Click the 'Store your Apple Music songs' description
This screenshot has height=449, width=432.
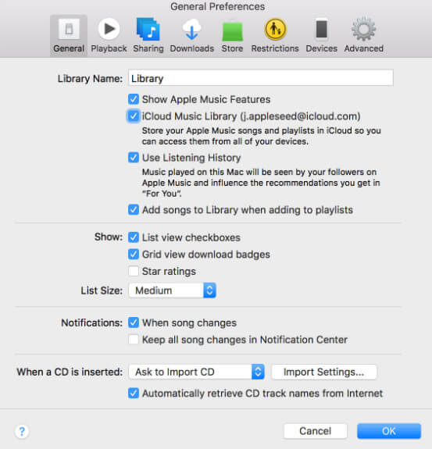coord(262,136)
